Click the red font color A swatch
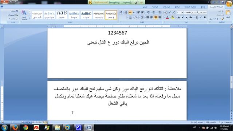The image size is (233, 131). [167, 17]
